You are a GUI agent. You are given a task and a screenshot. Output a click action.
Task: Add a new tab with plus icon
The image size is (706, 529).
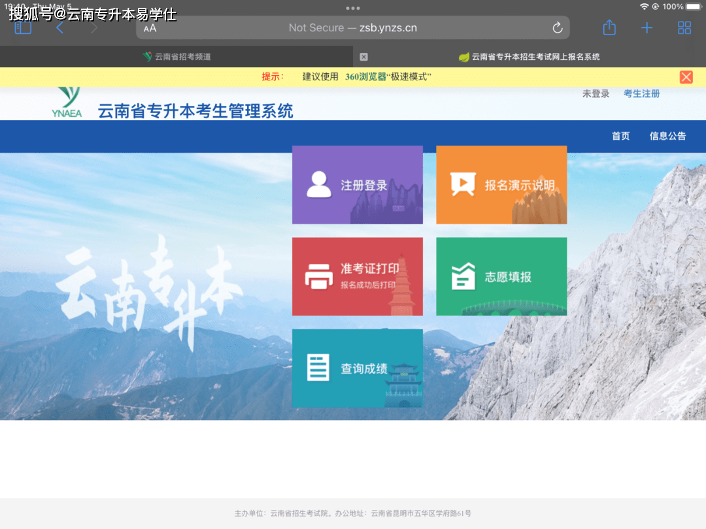[x=647, y=28]
